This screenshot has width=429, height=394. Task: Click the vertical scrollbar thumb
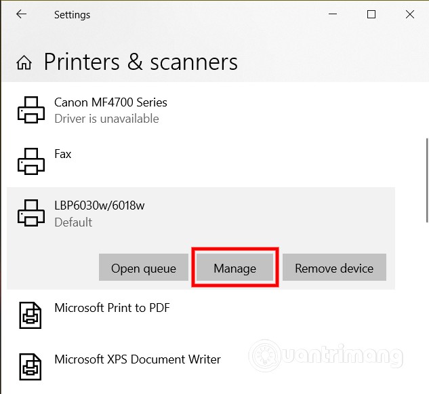pyautogui.click(x=427, y=180)
